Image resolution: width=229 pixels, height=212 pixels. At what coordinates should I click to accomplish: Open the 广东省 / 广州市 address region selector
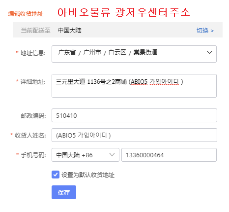[134, 54]
